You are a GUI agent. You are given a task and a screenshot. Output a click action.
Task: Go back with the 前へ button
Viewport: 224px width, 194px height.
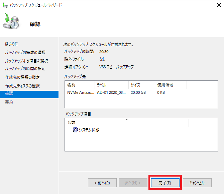[102, 183]
